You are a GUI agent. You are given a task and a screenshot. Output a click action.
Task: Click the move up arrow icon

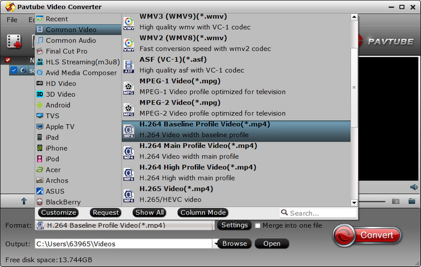click(24, 201)
